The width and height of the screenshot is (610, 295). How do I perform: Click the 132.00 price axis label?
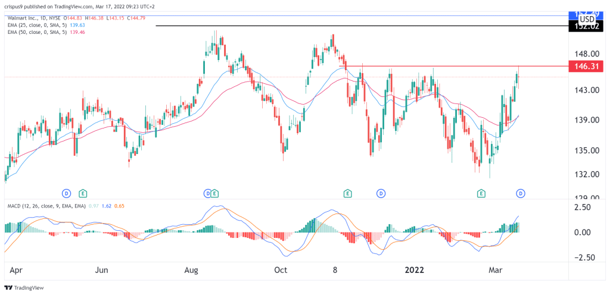pyautogui.click(x=587, y=174)
